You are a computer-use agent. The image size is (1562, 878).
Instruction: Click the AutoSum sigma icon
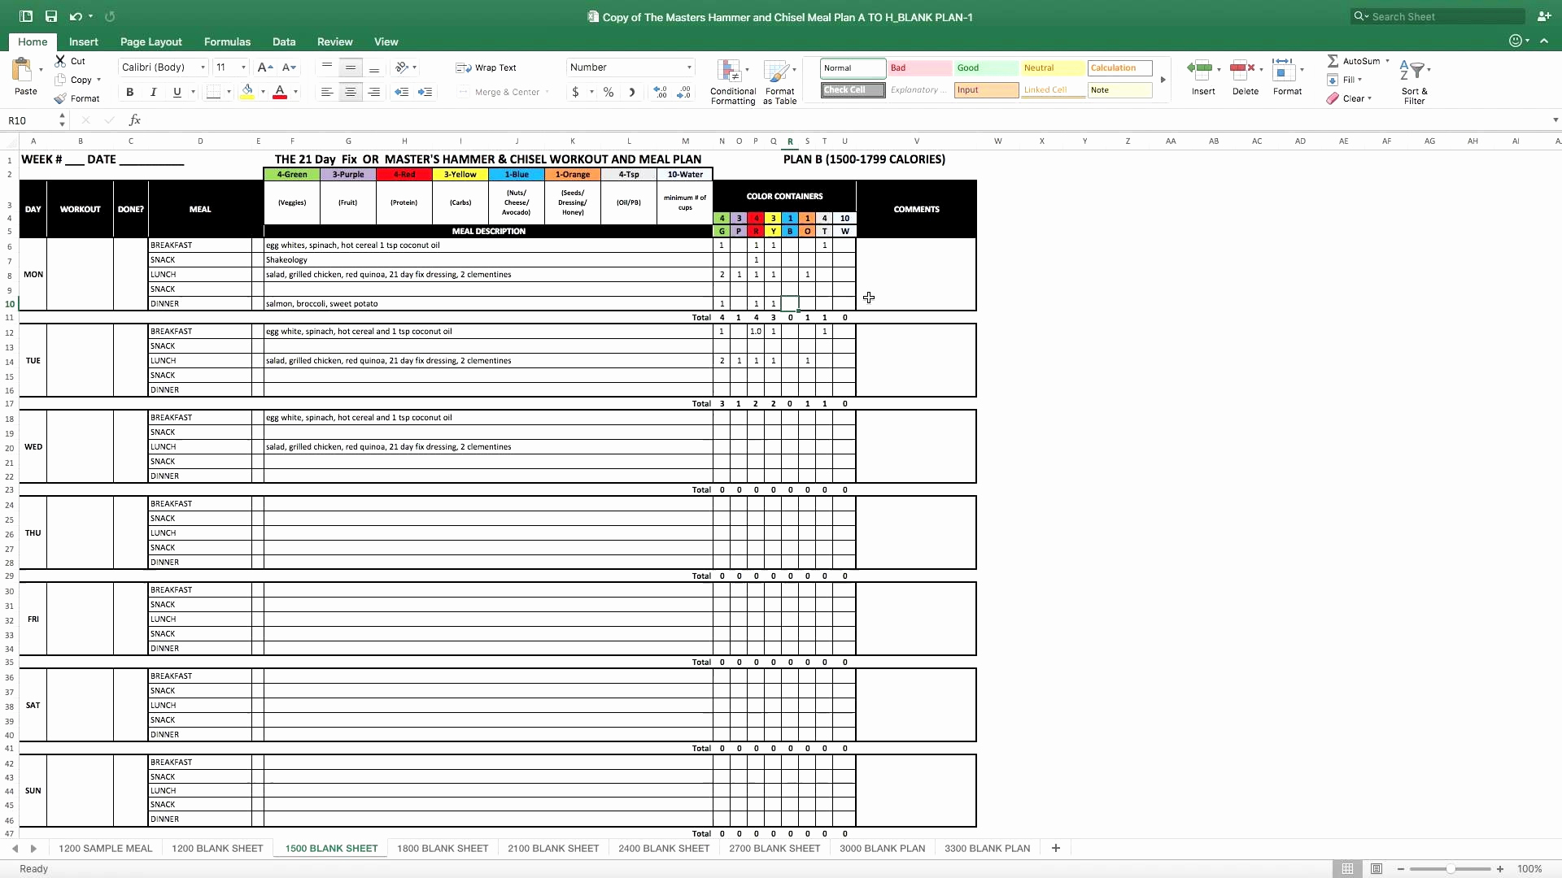1333,61
